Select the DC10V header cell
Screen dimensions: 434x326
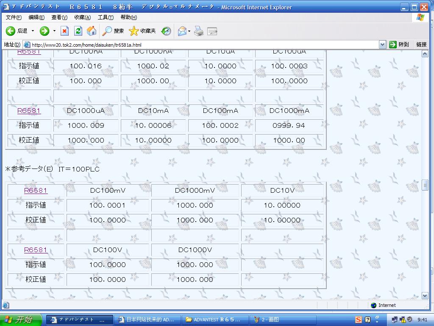282,191
